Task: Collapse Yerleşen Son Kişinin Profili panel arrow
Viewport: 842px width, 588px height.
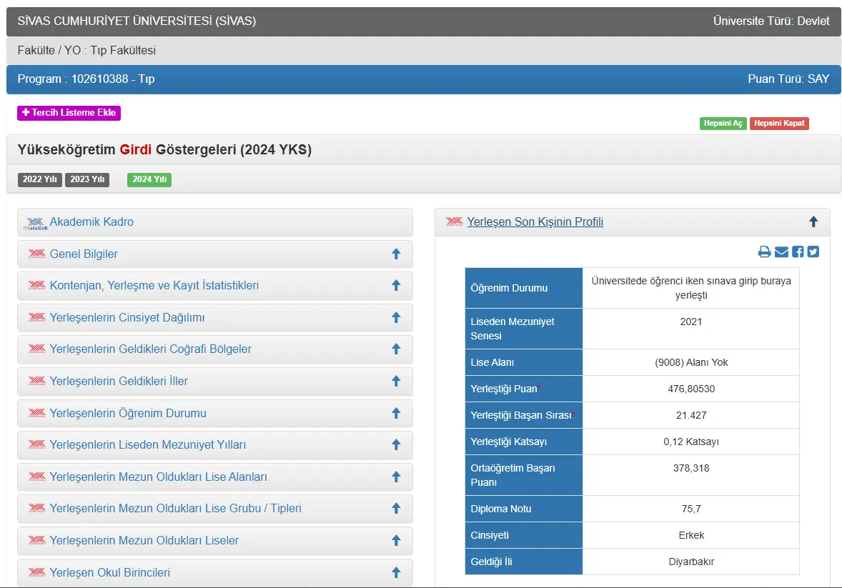Action: (813, 221)
